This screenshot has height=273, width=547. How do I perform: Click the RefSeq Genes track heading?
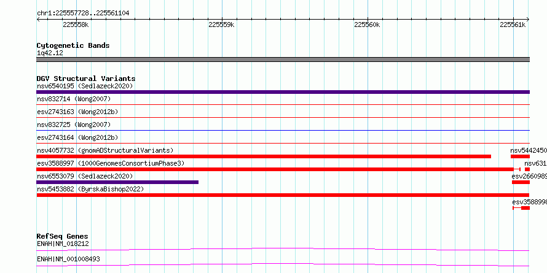pyautogui.click(x=62, y=236)
